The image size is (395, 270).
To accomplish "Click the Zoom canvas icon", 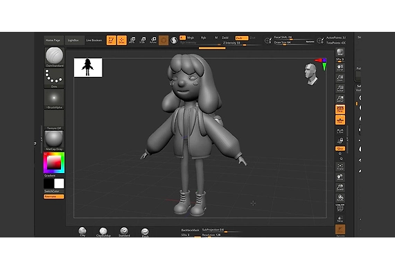I will [340, 78].
